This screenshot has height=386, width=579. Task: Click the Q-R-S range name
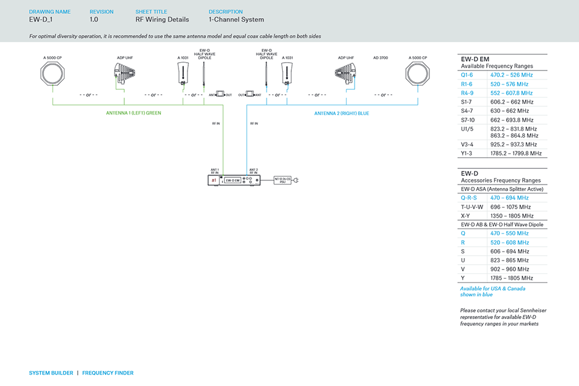pos(469,198)
